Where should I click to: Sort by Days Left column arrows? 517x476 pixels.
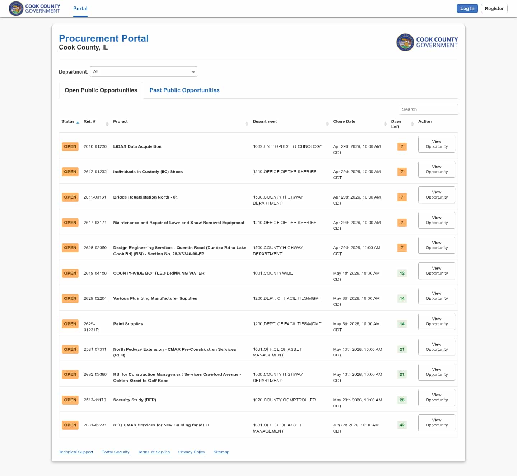click(x=412, y=124)
